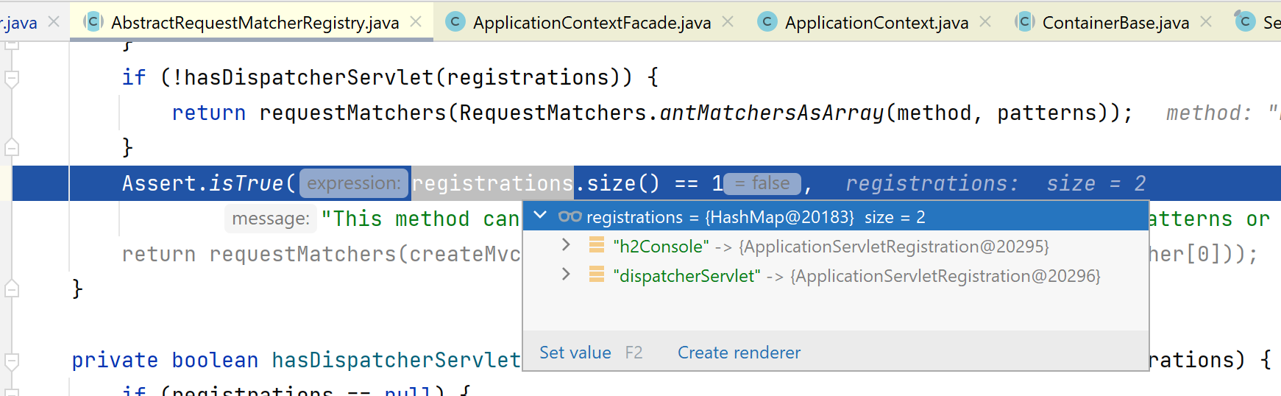The image size is (1281, 396).
Task: Click the class icon of ApplicationContextFacade.java tab
Action: [455, 22]
